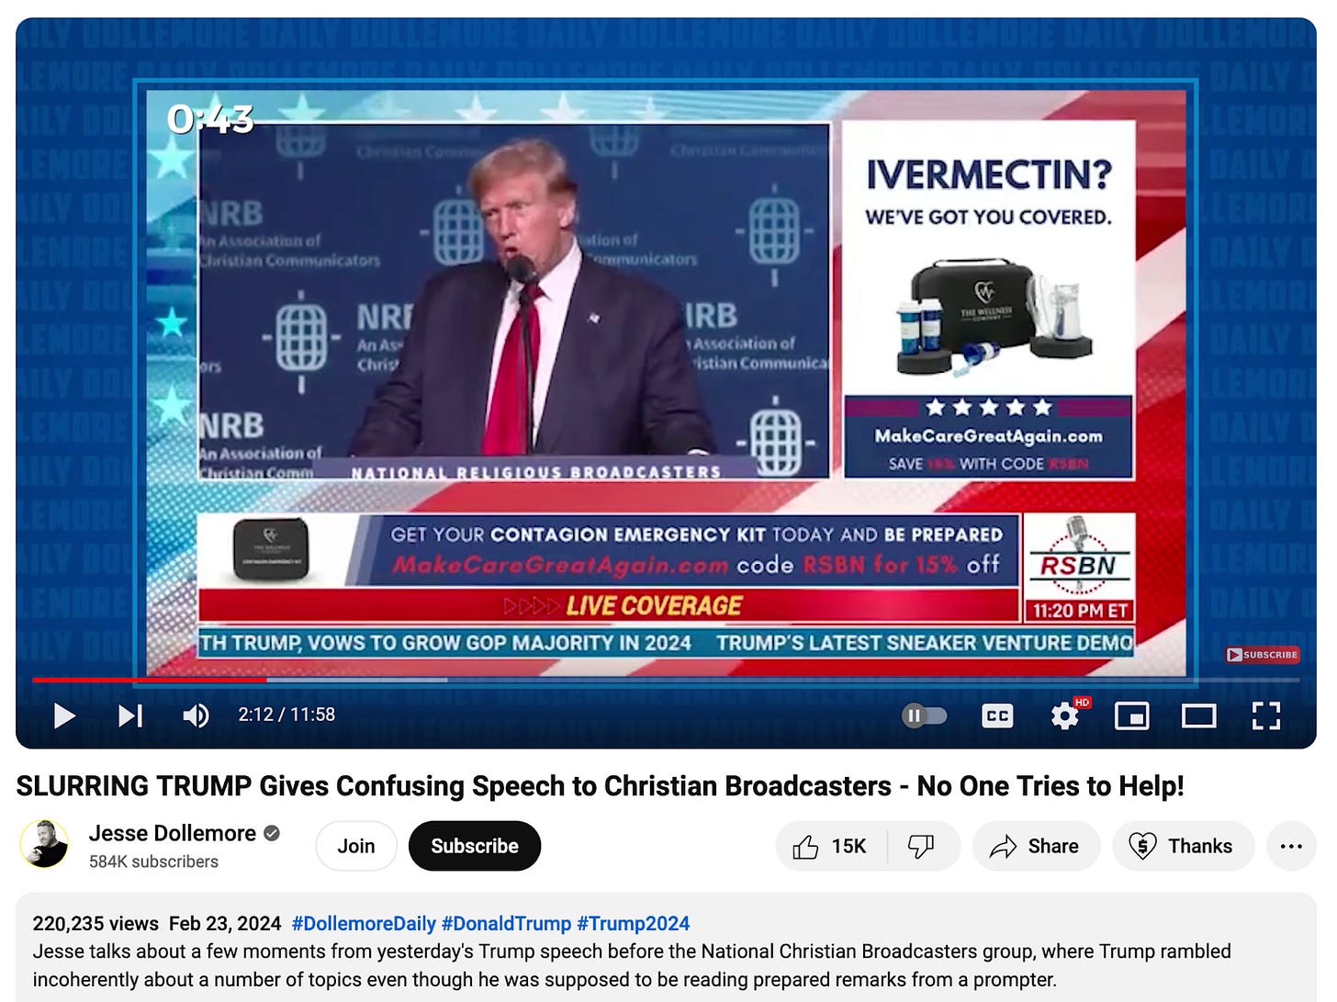Image resolution: width=1337 pixels, height=1002 pixels.
Task: Open the video settings gear
Action: [1065, 715]
